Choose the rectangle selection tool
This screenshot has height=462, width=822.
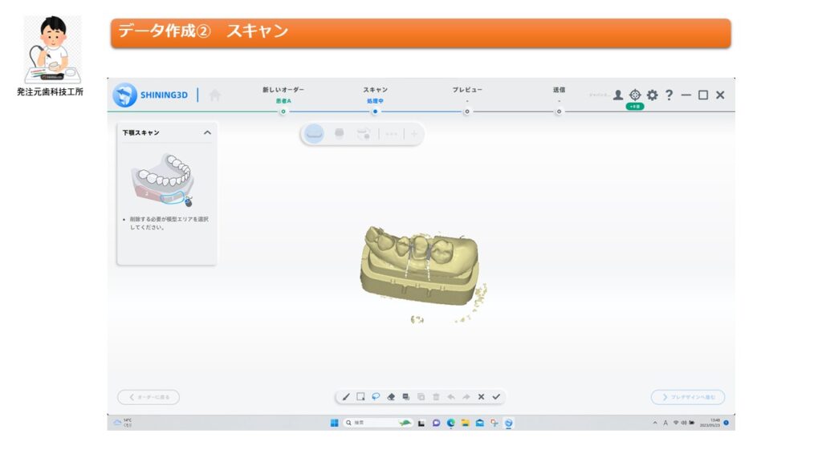[360, 396]
